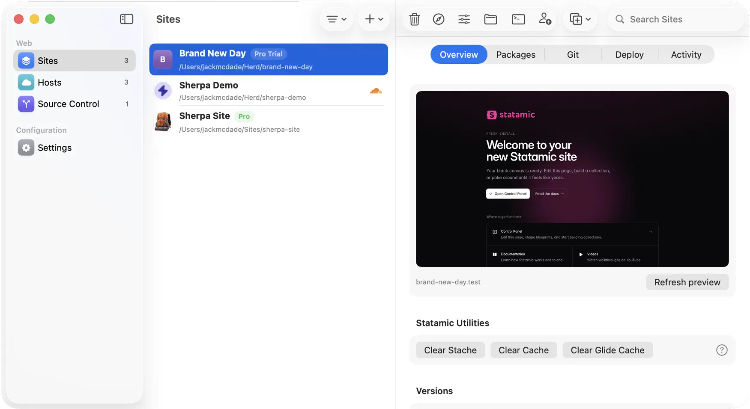Viewport: 750px width, 409px height.
Task: Open the plus add-site dropdown
Action: point(374,19)
